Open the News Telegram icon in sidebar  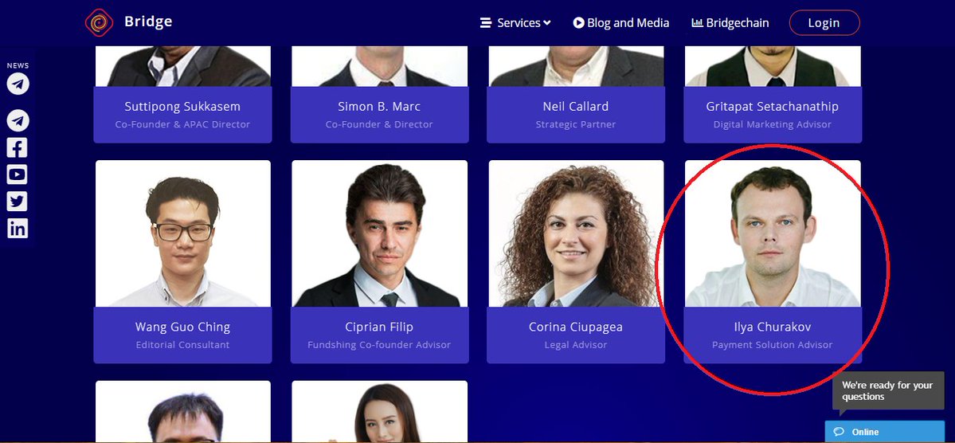click(18, 84)
